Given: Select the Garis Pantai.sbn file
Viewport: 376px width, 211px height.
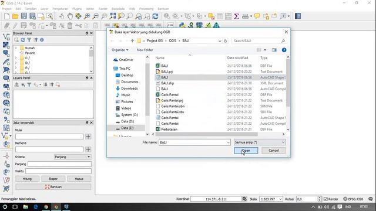Looking at the screenshot, I should click(x=173, y=106).
